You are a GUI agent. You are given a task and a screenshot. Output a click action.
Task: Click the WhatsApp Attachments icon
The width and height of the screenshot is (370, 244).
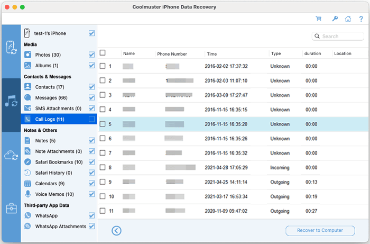point(27,227)
